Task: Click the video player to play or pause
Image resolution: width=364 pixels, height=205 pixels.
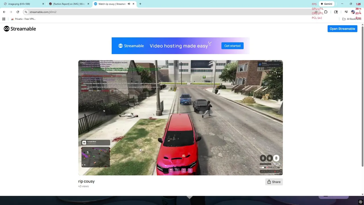Action: click(181, 118)
